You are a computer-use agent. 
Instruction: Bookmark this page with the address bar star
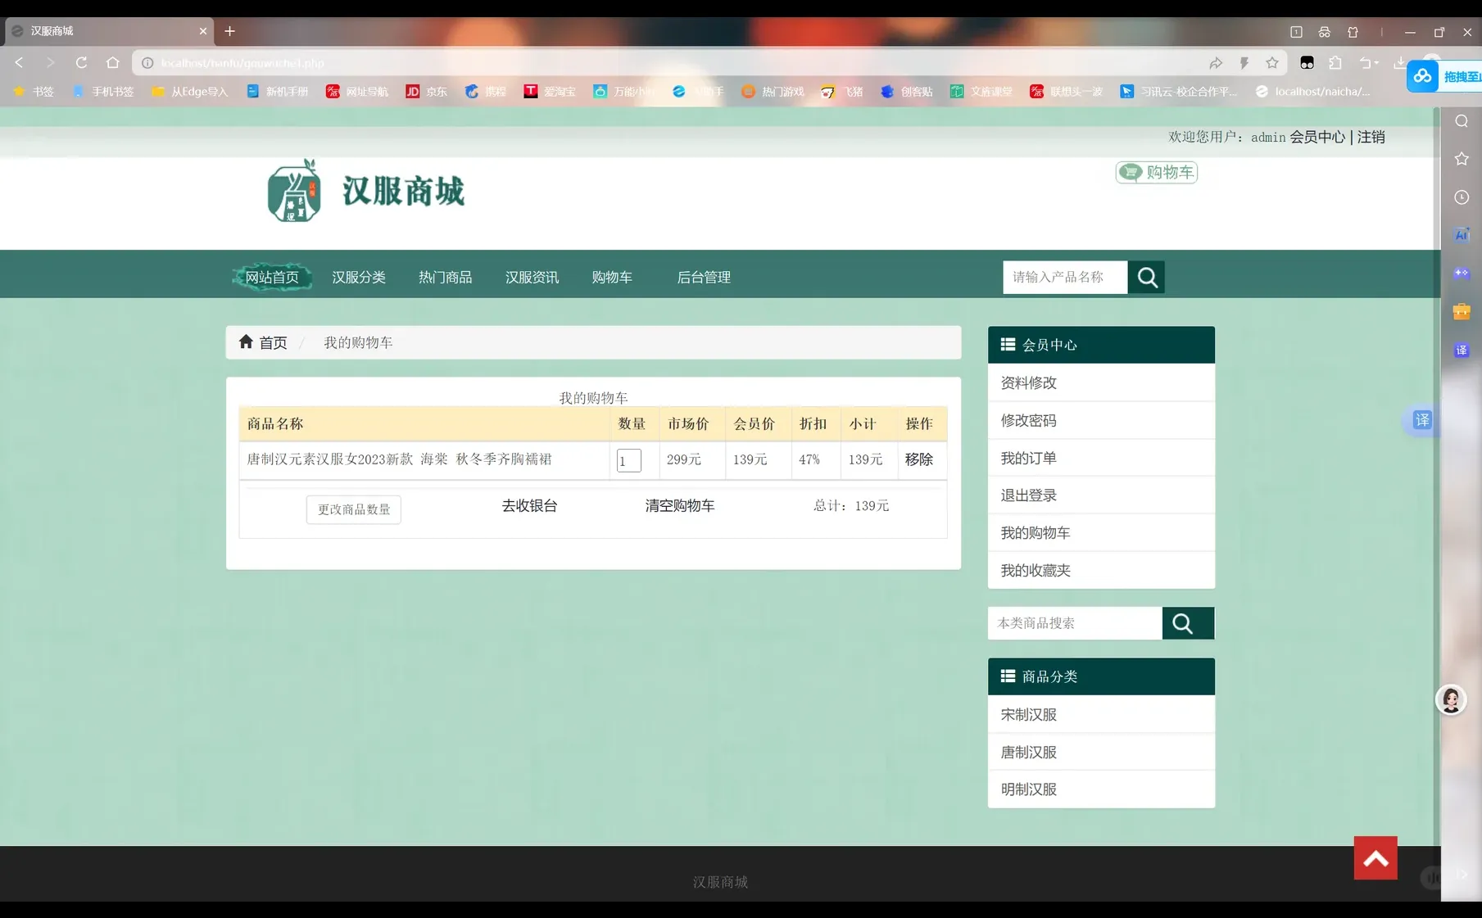[1272, 63]
